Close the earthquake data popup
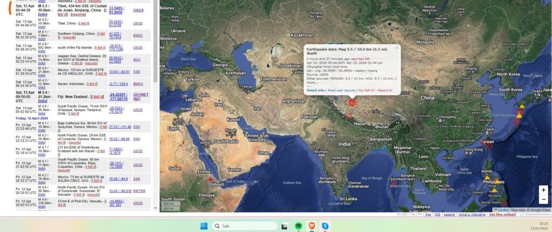The width and height of the screenshot is (552, 232). (397, 47)
